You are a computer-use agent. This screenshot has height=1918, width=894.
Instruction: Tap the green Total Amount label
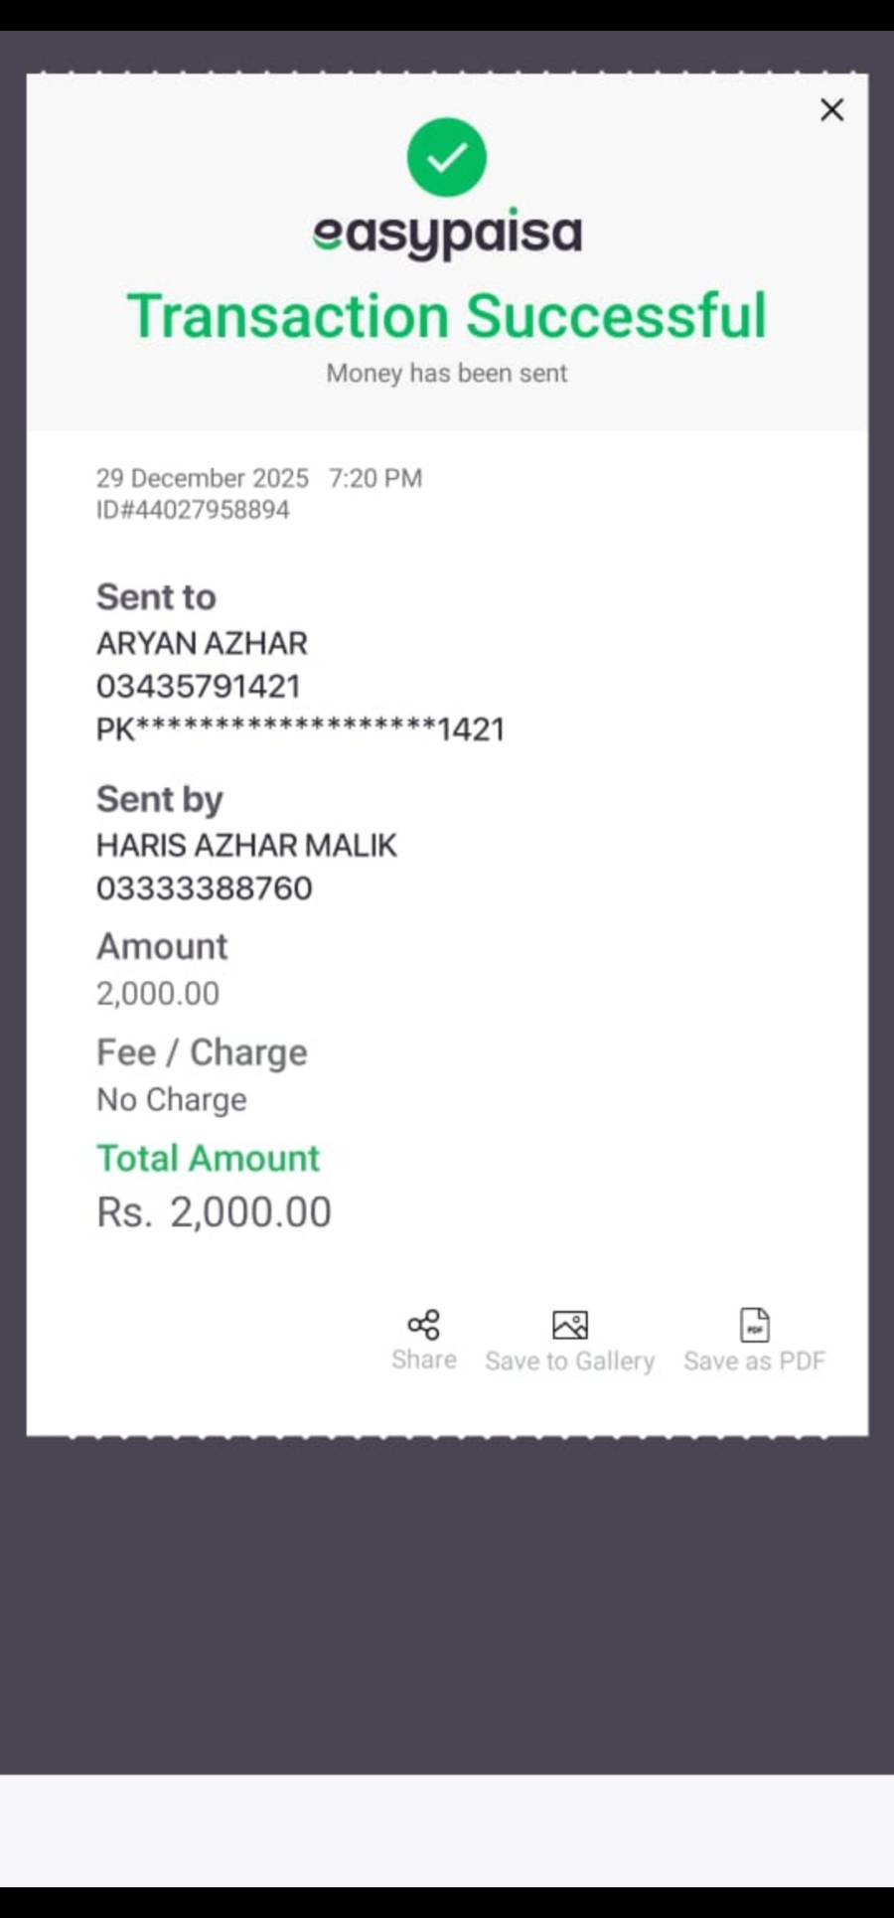[x=208, y=1158]
